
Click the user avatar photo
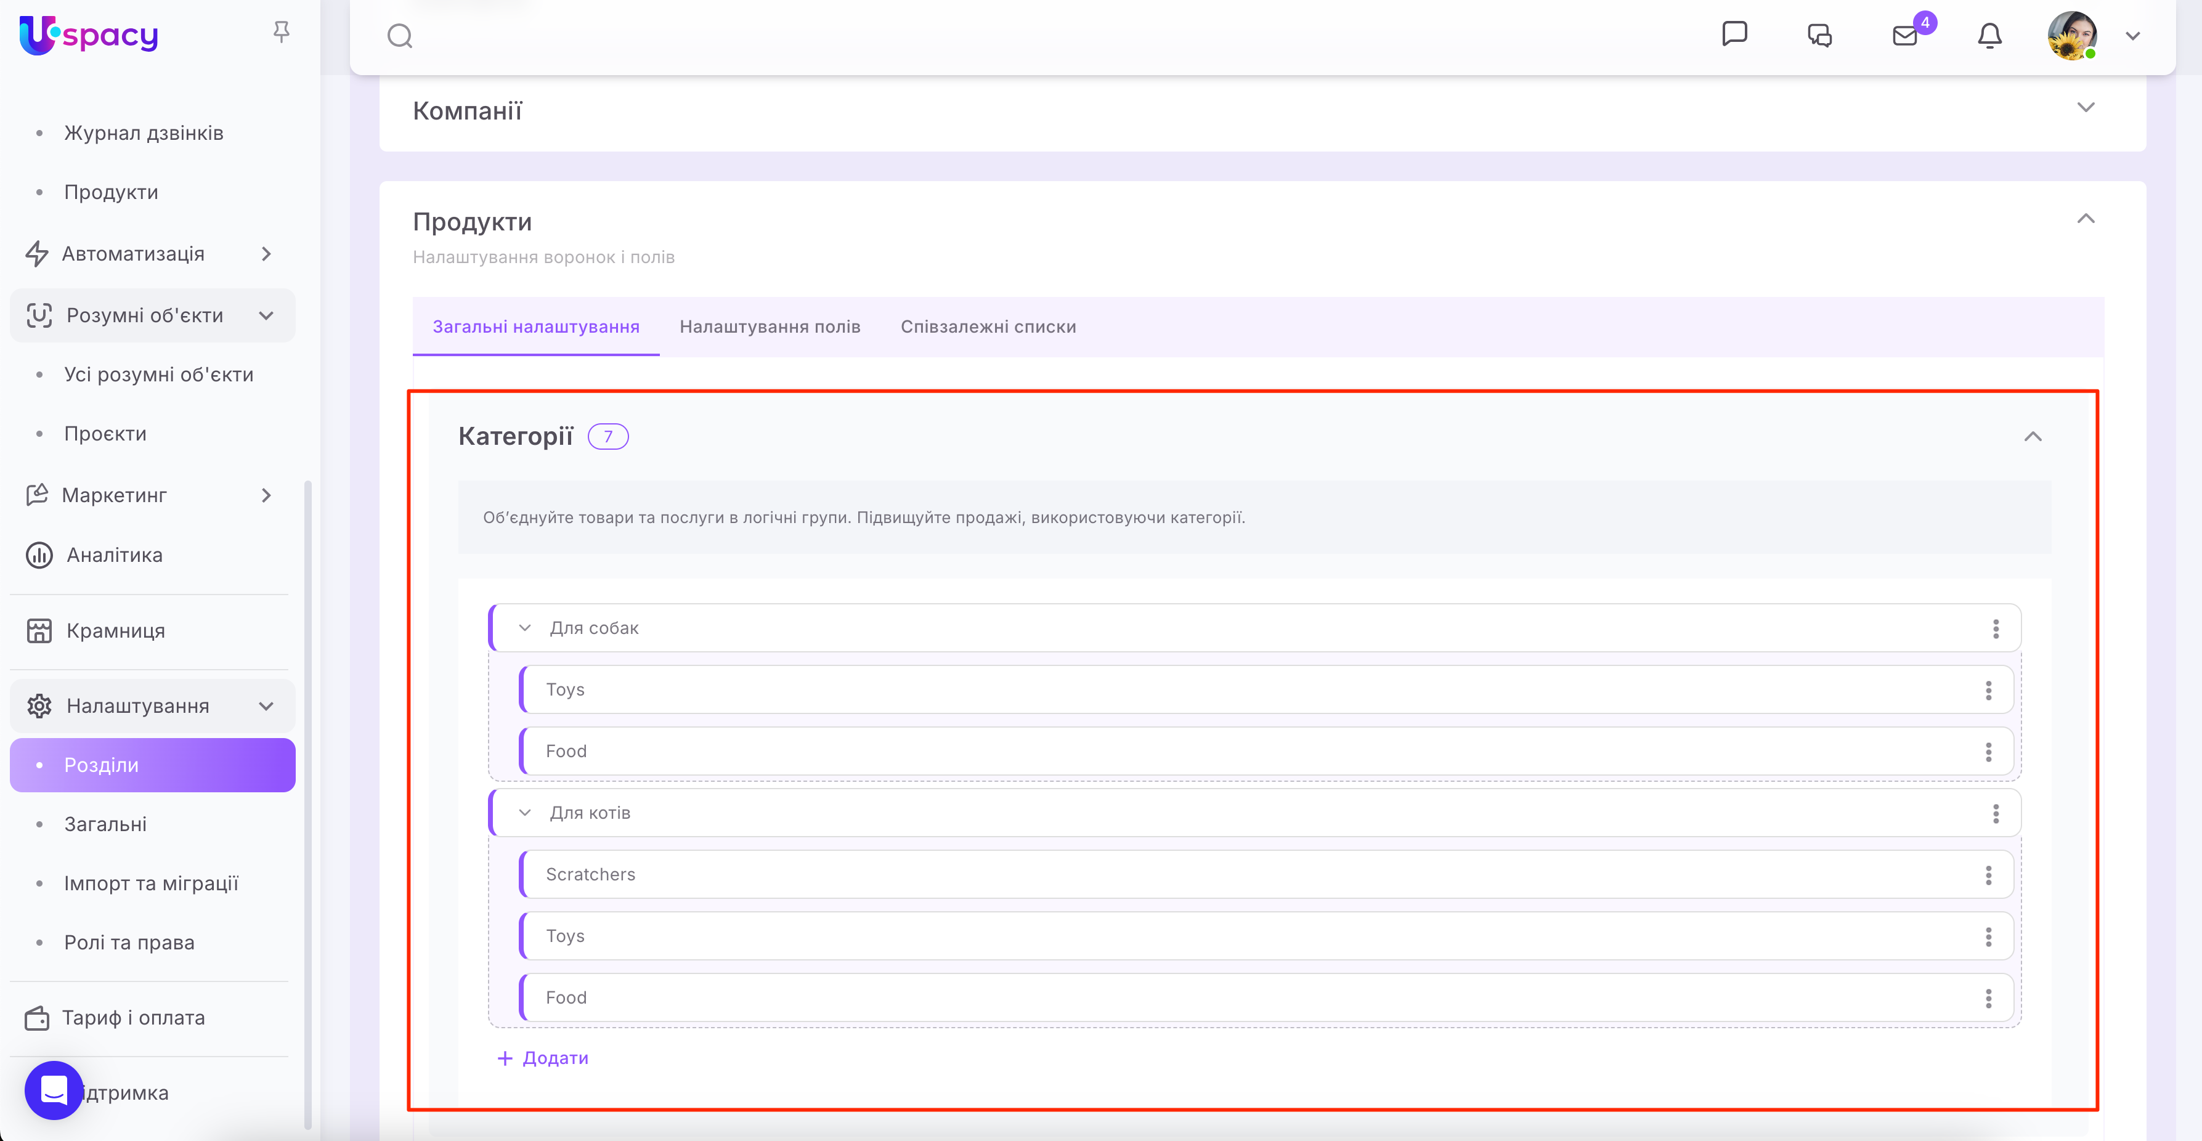point(2070,35)
